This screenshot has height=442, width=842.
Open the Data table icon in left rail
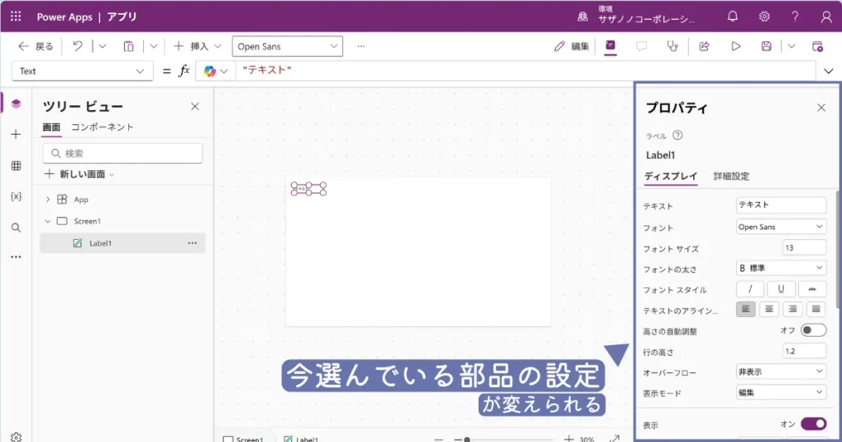coord(16,165)
